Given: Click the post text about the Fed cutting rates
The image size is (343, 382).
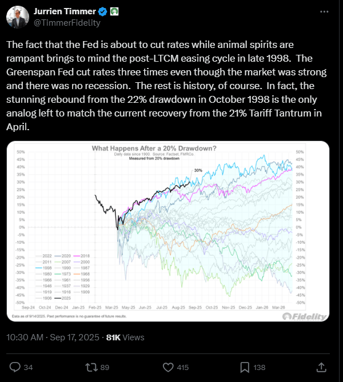Looking at the screenshot, I should point(167,86).
